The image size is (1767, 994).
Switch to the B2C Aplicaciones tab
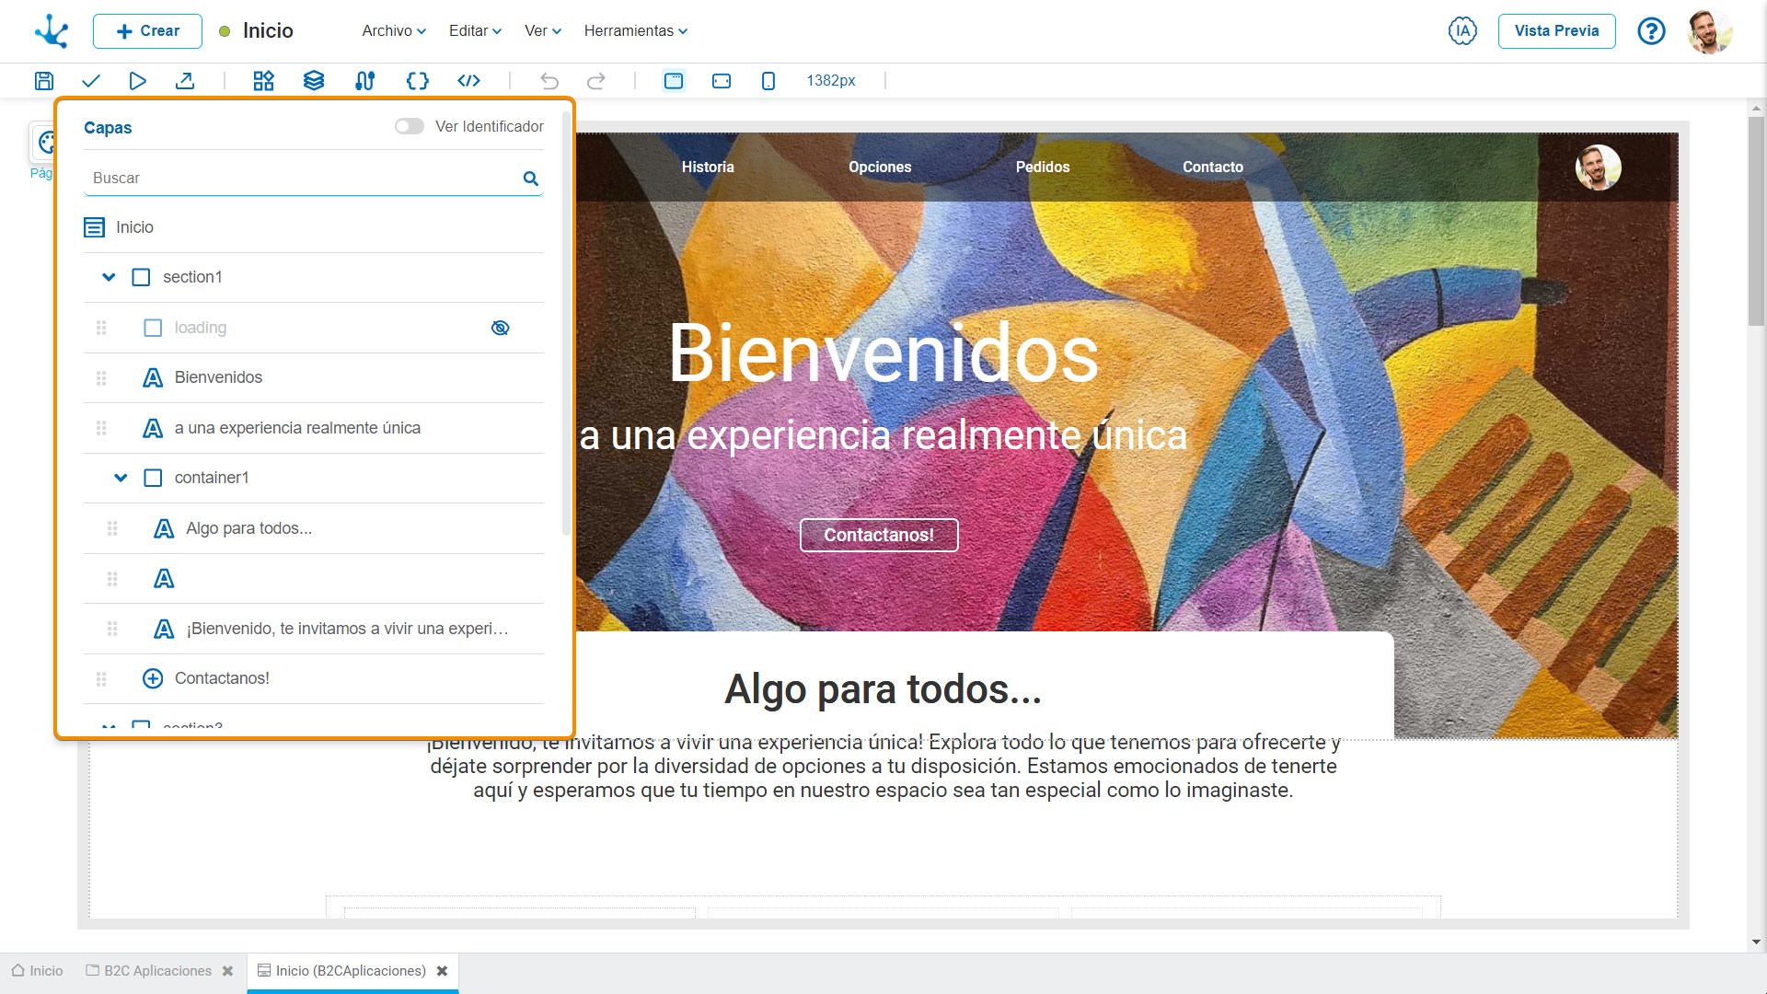point(149,971)
